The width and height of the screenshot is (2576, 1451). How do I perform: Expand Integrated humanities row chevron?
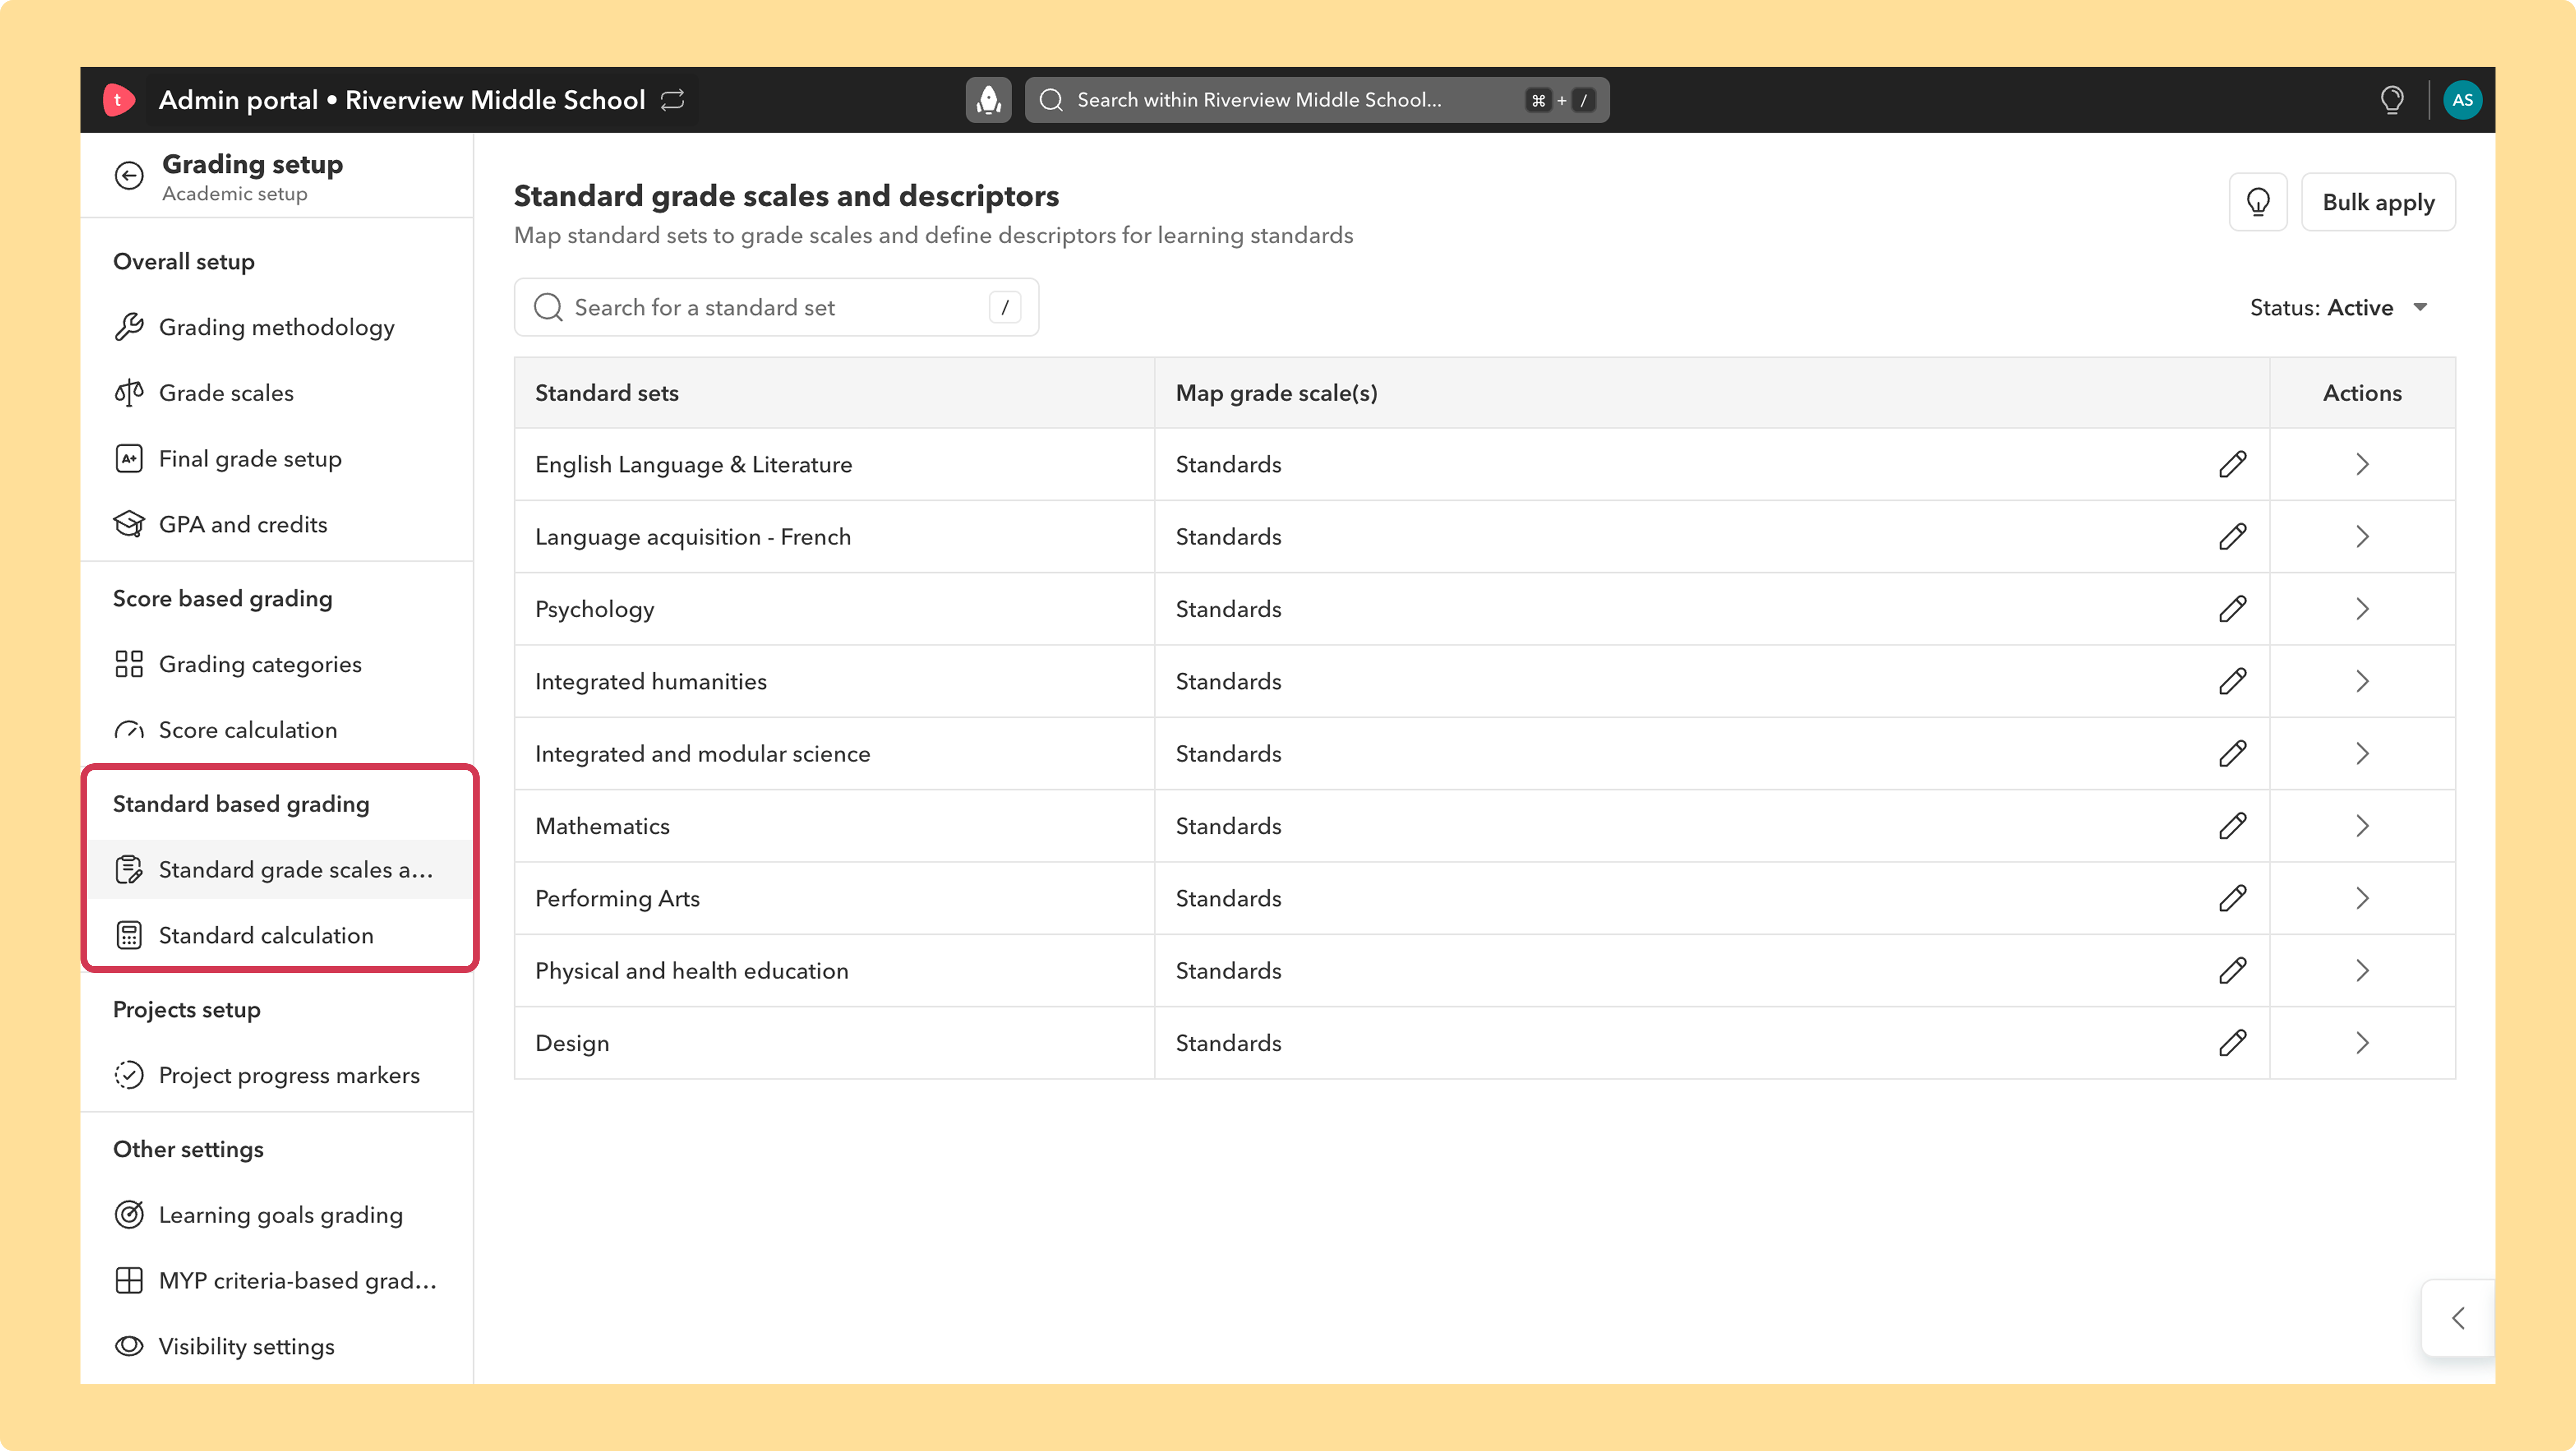2362,681
